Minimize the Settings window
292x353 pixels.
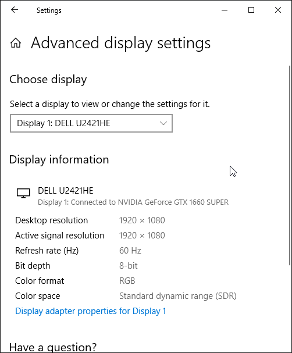click(x=225, y=10)
